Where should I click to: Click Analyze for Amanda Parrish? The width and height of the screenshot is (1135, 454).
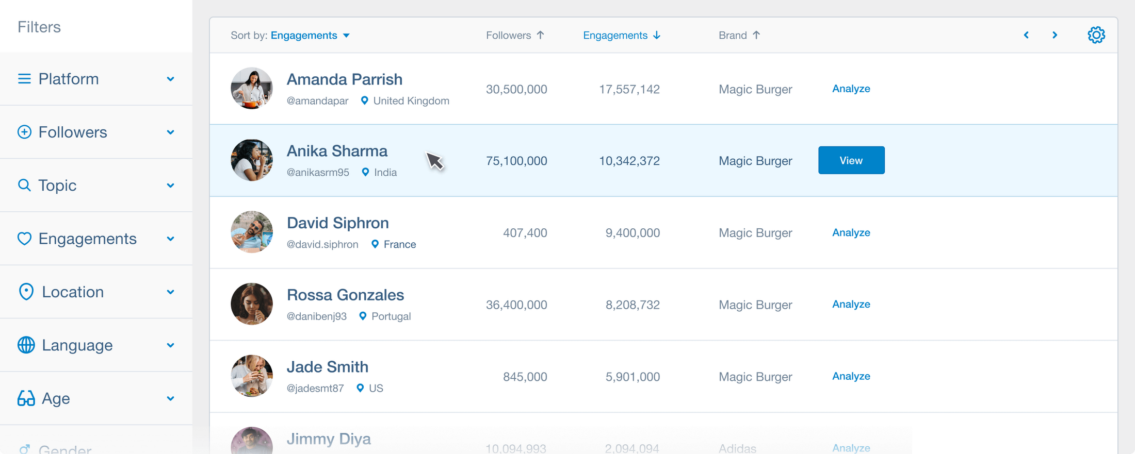[x=851, y=89]
